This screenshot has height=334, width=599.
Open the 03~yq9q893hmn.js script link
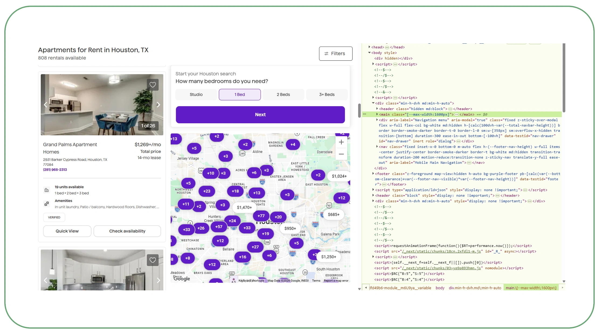click(441, 268)
